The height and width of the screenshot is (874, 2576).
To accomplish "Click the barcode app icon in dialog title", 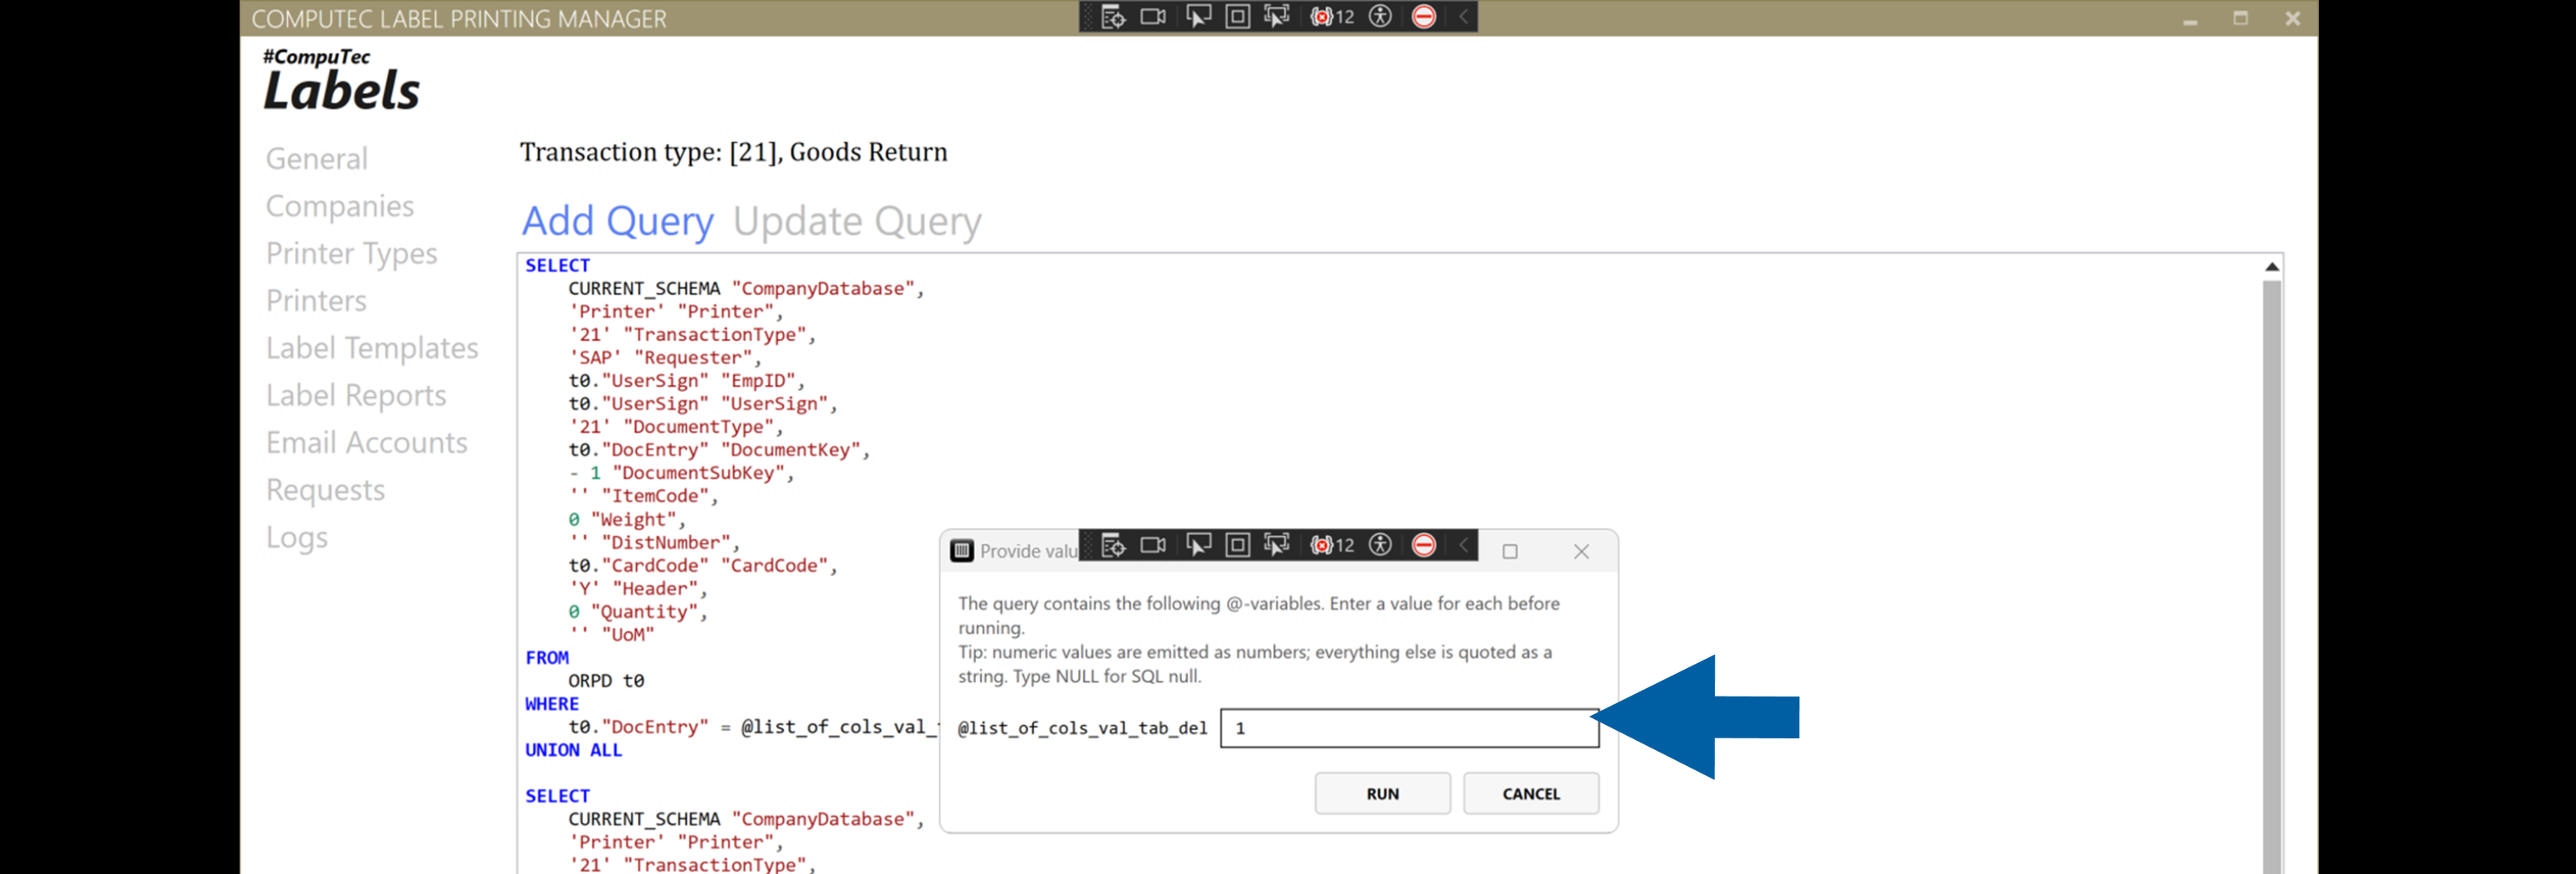I will (962, 552).
